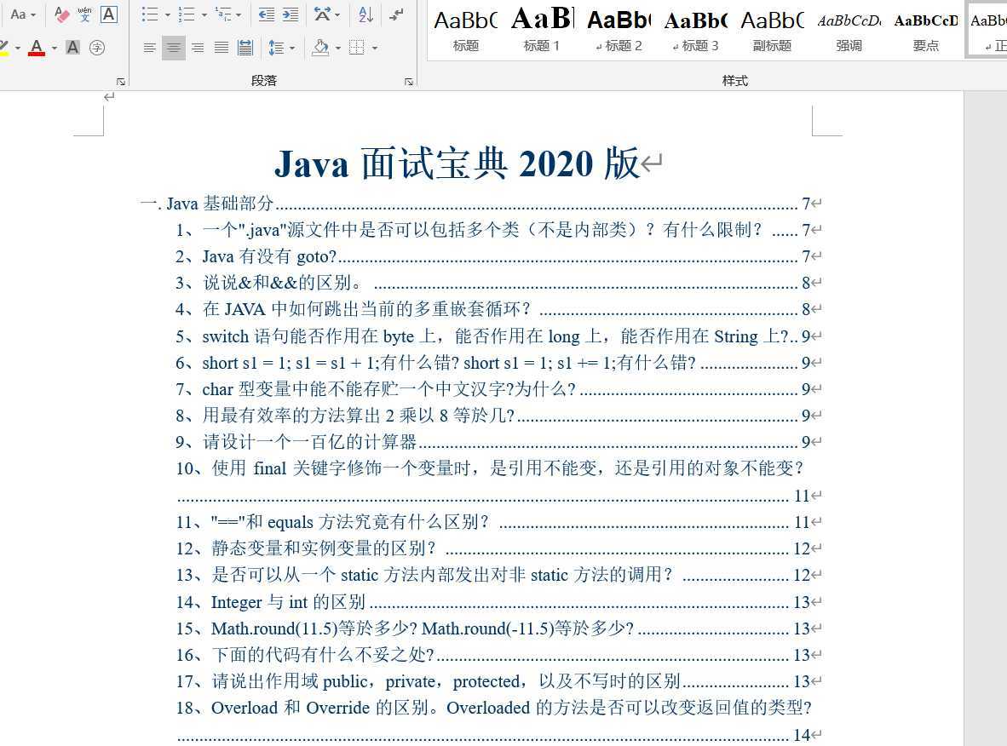Increase paragraph indent

click(291, 14)
